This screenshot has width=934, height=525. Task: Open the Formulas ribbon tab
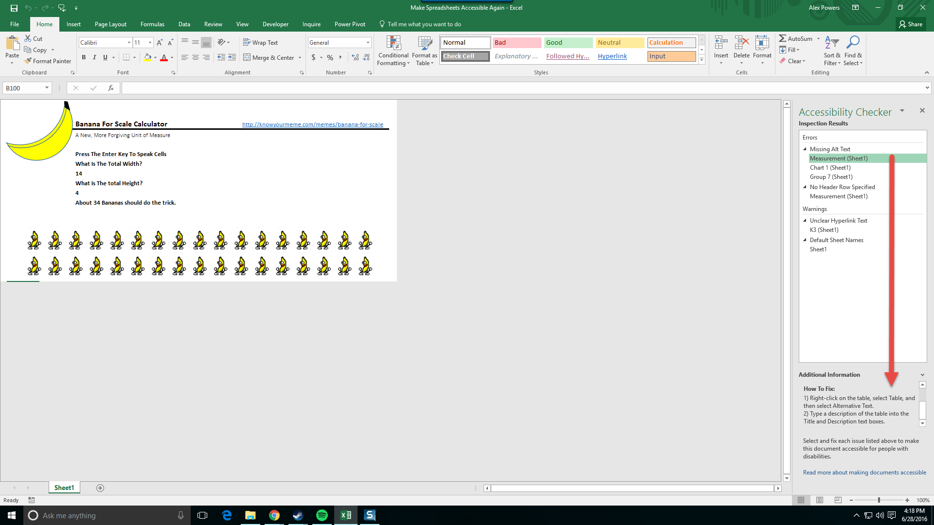[x=152, y=24]
